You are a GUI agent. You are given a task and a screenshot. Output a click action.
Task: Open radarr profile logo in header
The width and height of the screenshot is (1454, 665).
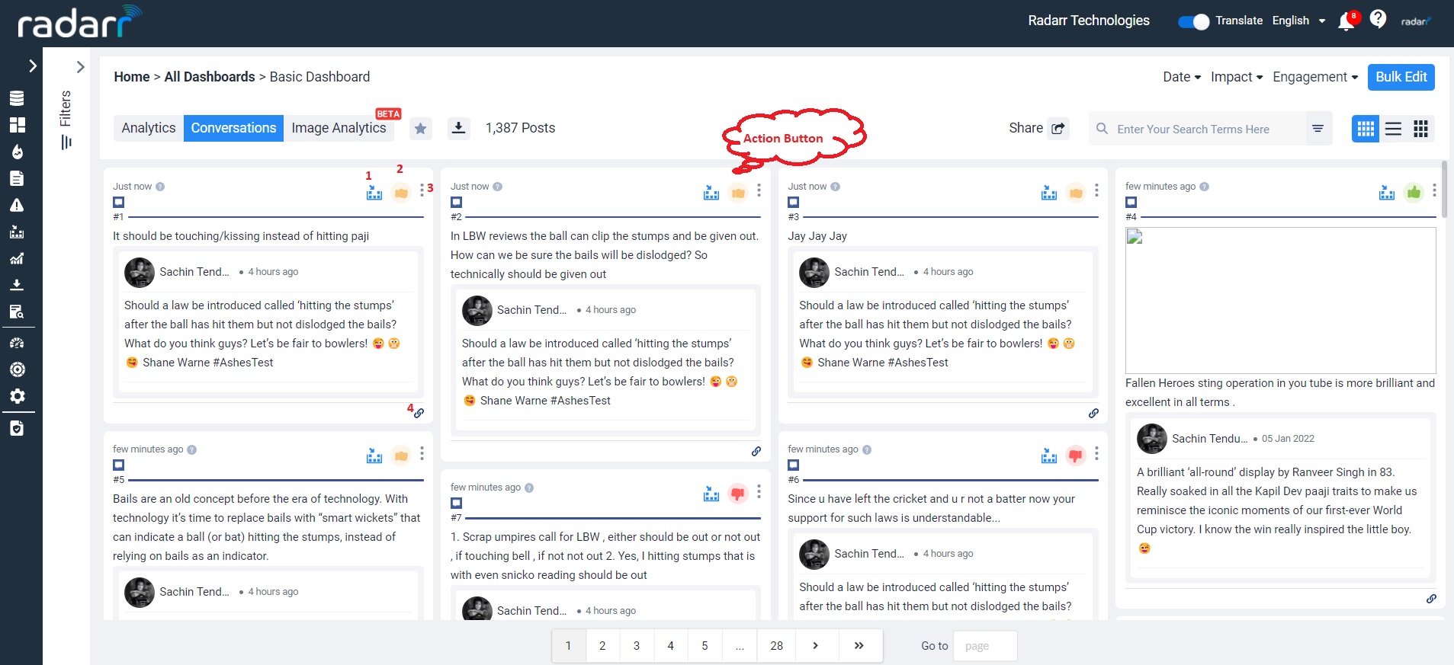pos(1415,21)
